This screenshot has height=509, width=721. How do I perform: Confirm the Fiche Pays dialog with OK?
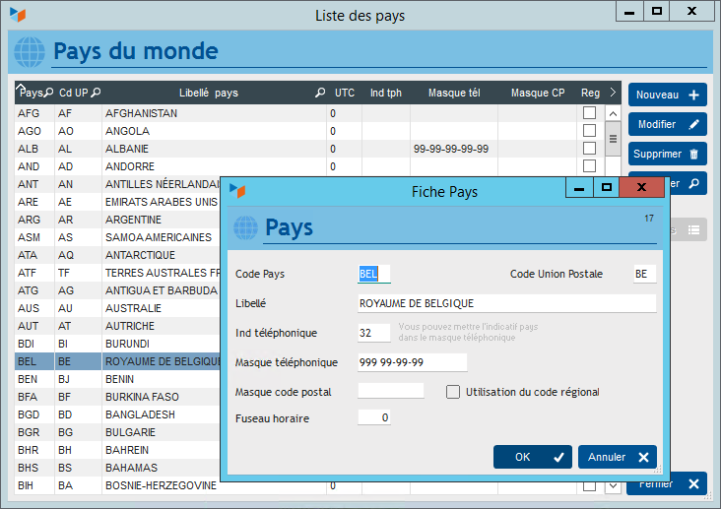532,457
